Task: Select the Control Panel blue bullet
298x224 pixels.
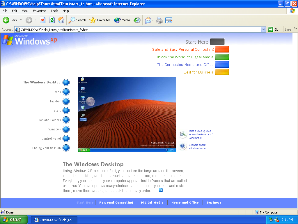Action: [x=66, y=139]
